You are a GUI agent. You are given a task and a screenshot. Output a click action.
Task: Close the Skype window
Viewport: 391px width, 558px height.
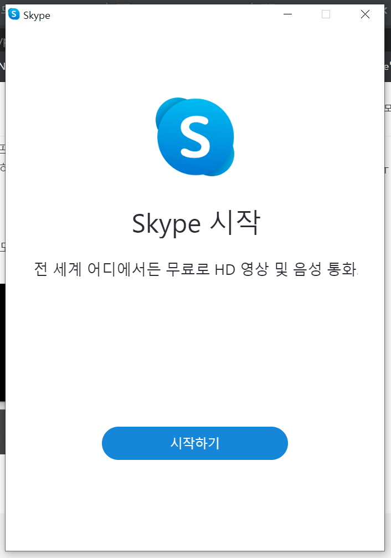pos(365,14)
